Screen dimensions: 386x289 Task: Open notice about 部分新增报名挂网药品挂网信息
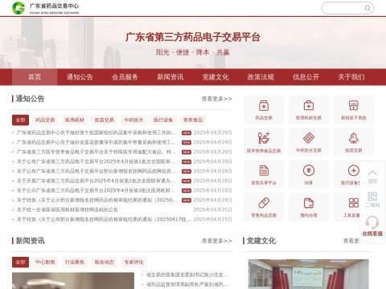[96, 171]
